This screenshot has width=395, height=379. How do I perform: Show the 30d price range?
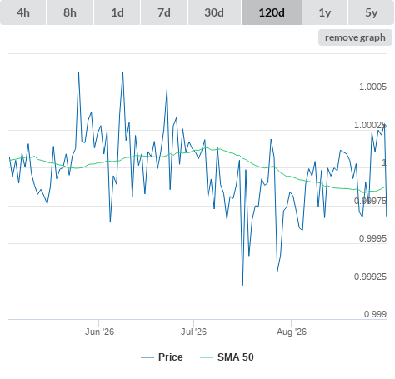point(214,12)
